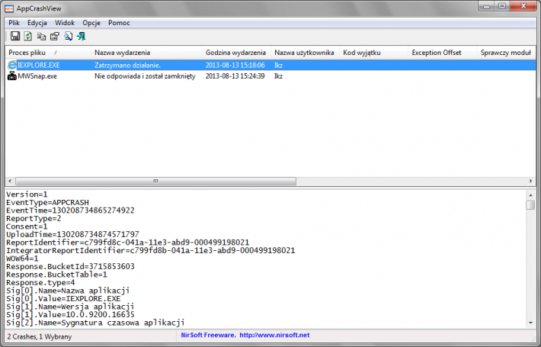Click the 'Zatrzymano działanie.' cell
Image resolution: width=541 pixels, height=347 pixels.
(127, 65)
